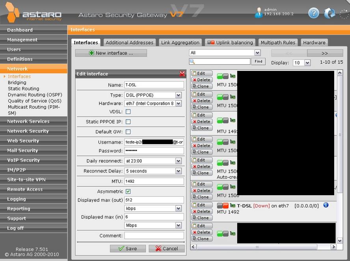350x261 pixels.
Task: Delete the T-DSL interface
Action: [202, 211]
